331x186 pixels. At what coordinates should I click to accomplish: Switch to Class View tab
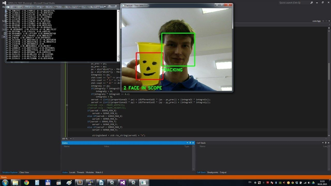[24, 172]
